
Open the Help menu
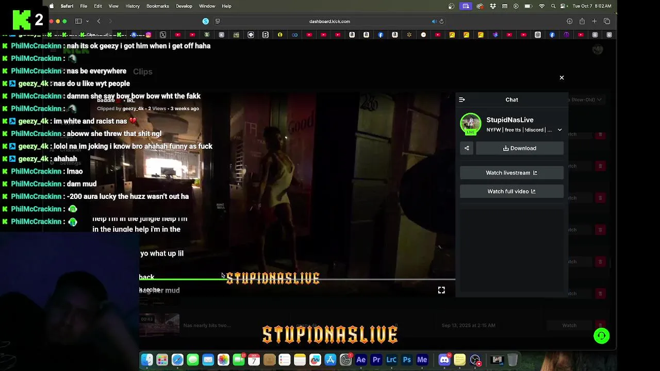226,6
